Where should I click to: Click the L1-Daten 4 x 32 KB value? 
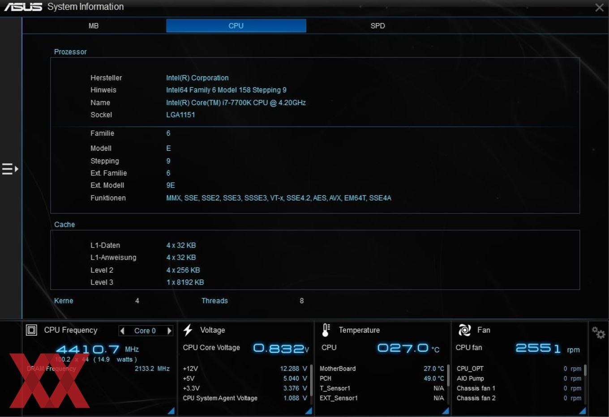coord(181,245)
